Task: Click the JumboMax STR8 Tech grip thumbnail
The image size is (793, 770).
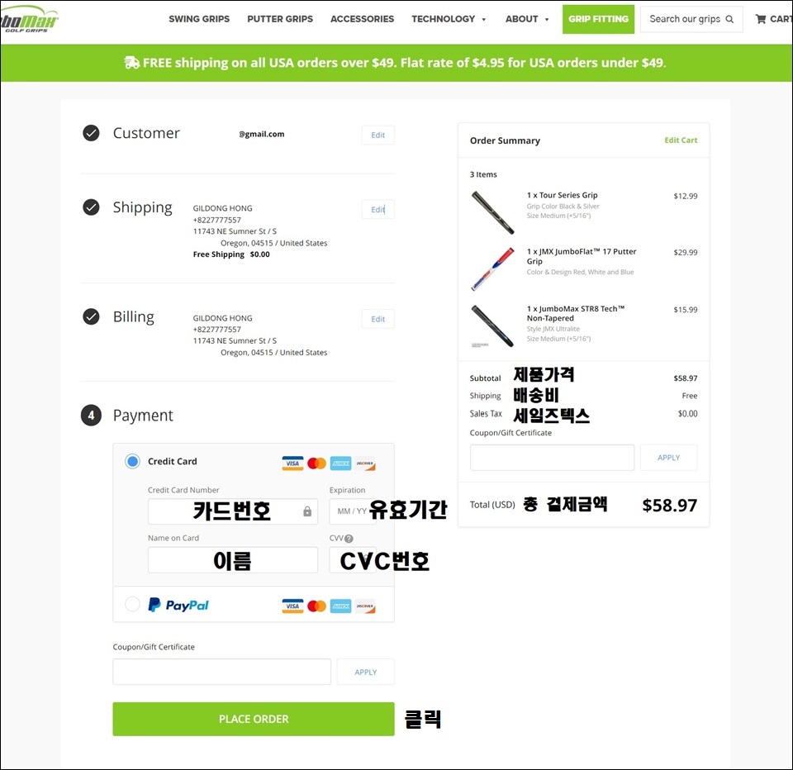Action: (492, 326)
